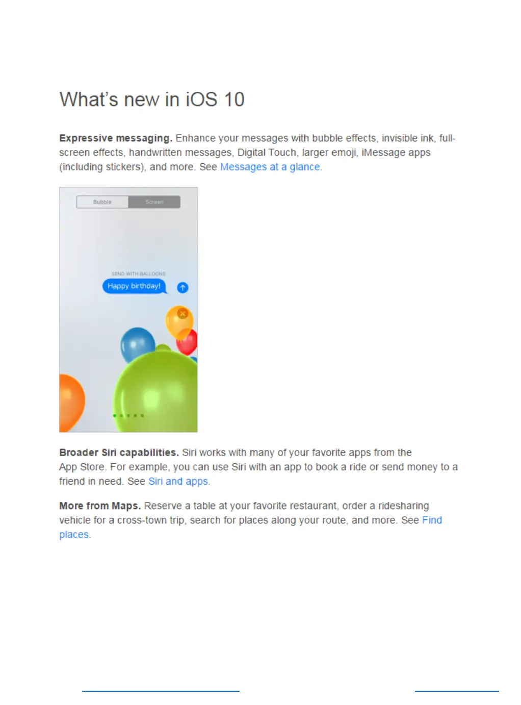Click the blue balloon in the screenshot
This screenshot has height=705, width=521.
click(137, 345)
